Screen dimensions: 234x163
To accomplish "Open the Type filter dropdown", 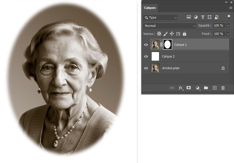I will click(160, 18).
